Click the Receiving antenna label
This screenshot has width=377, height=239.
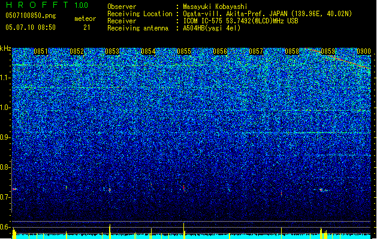pyautogui.click(x=138, y=28)
